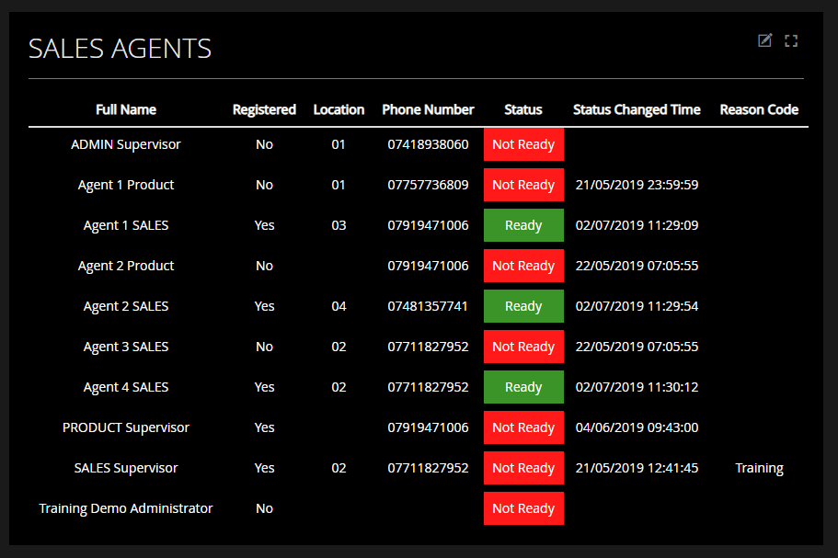Click the SALES AGENTS widget title
The height and width of the screenshot is (558, 838).
[x=120, y=49]
